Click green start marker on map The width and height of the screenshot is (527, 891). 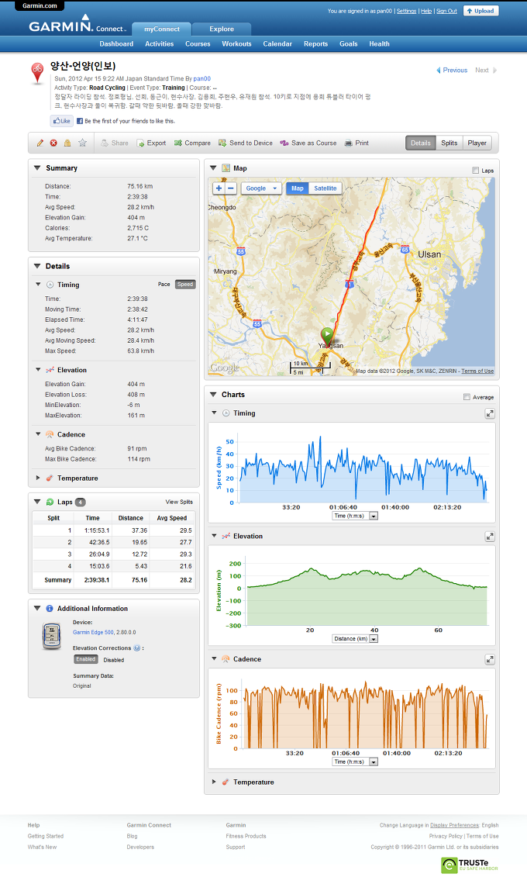(x=327, y=335)
